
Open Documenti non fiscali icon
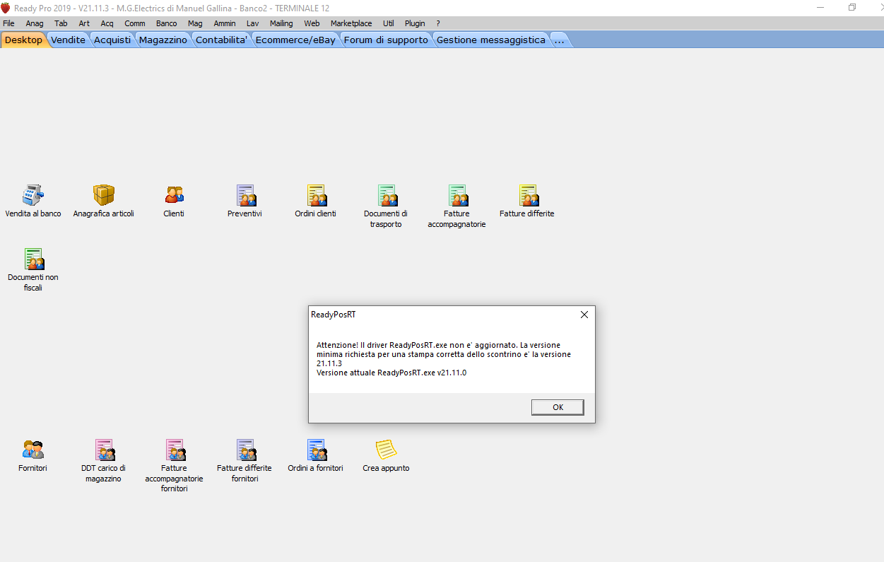tap(33, 259)
